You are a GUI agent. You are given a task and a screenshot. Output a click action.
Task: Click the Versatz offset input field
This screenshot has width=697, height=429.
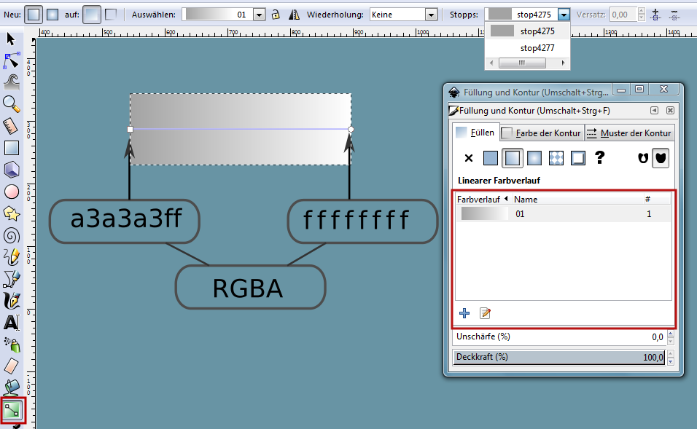[623, 15]
